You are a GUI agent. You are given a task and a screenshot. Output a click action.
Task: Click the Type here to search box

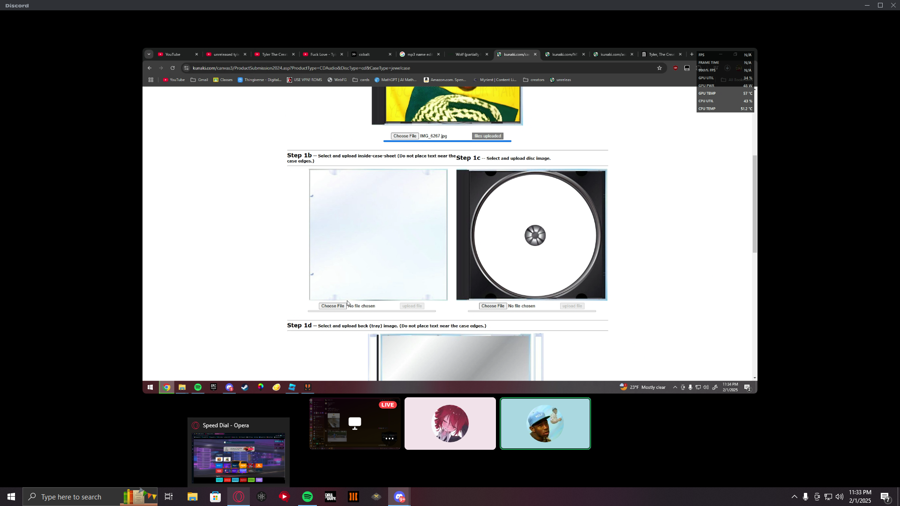click(x=71, y=497)
